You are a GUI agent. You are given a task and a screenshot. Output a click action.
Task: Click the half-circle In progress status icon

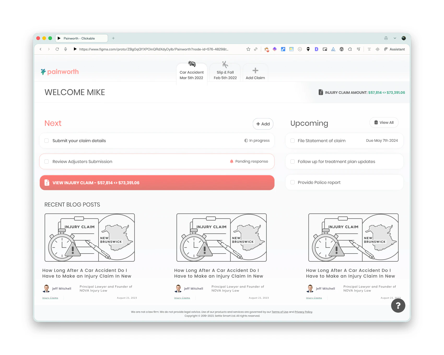pos(246,140)
